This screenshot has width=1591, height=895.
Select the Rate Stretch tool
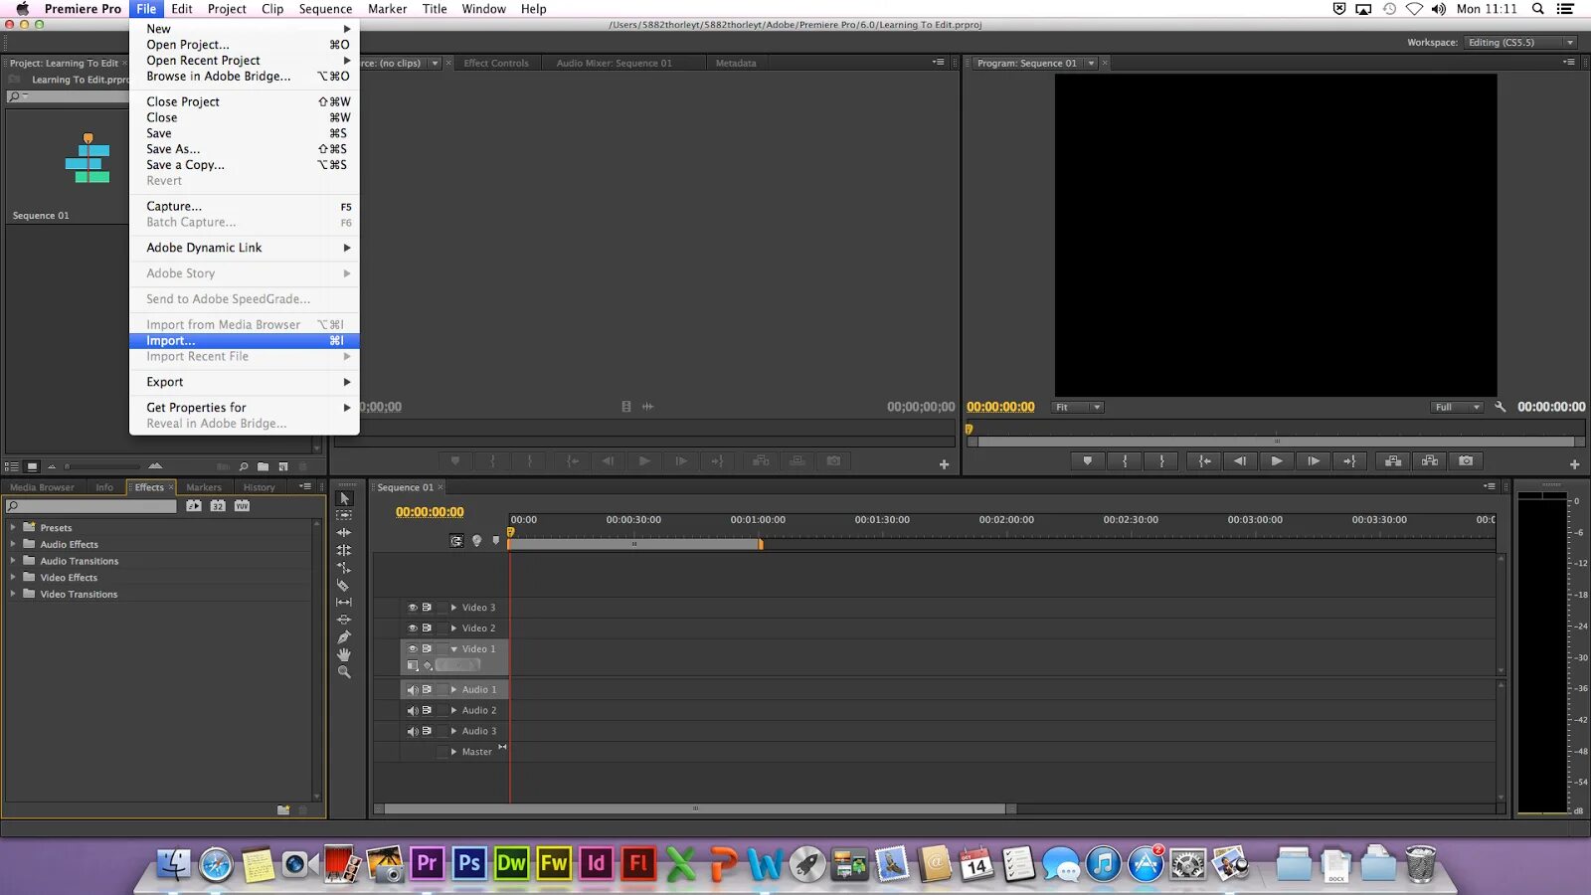(344, 568)
